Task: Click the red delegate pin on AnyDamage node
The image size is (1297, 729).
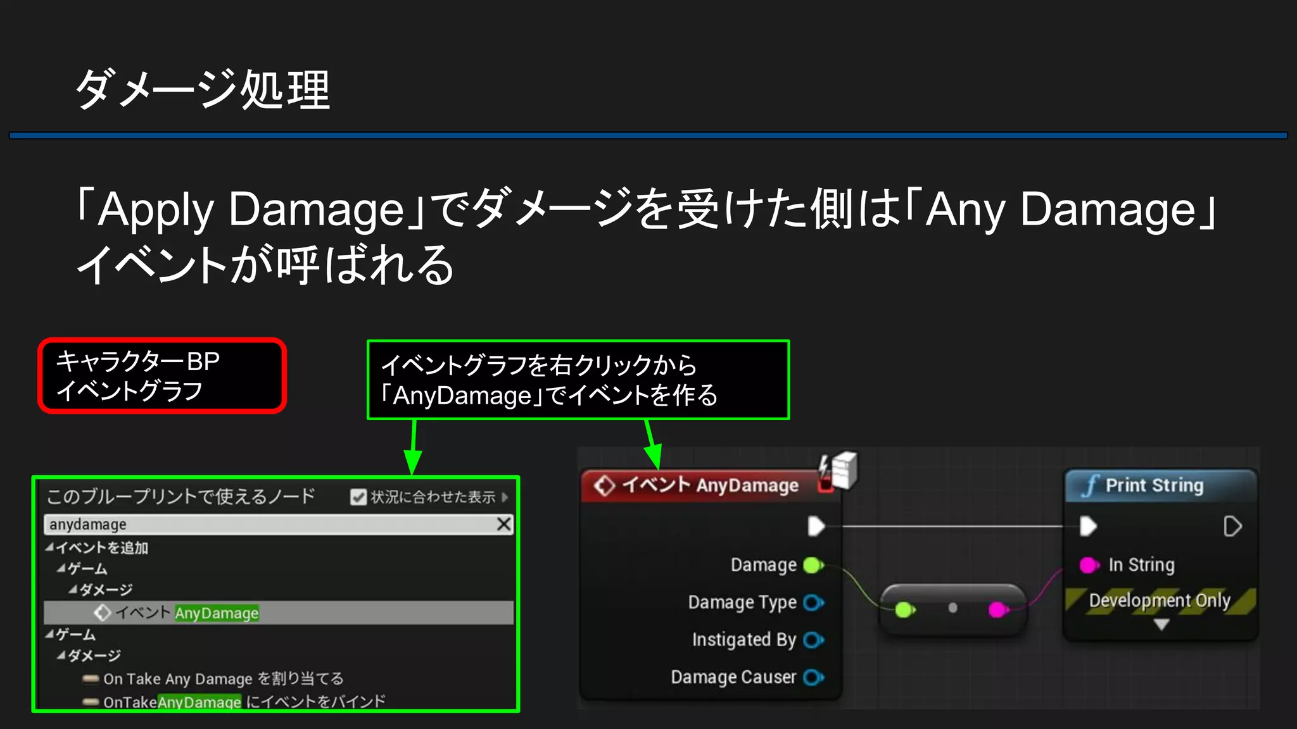Action: (x=825, y=486)
